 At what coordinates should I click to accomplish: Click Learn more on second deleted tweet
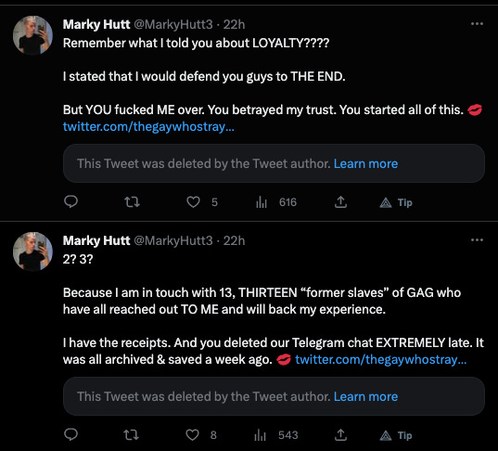click(365, 396)
